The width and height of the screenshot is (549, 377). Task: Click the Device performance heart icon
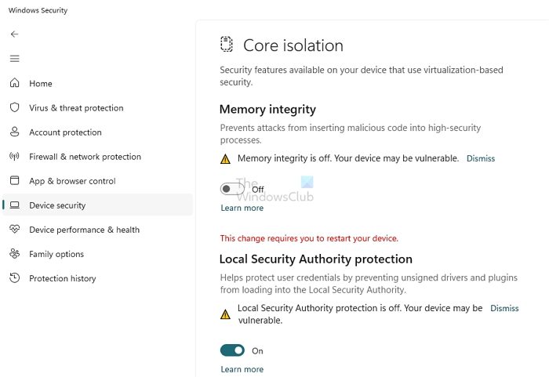14,229
